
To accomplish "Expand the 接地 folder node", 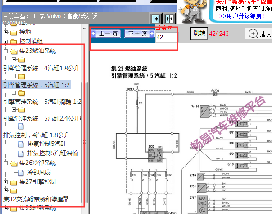I will point(5,33).
